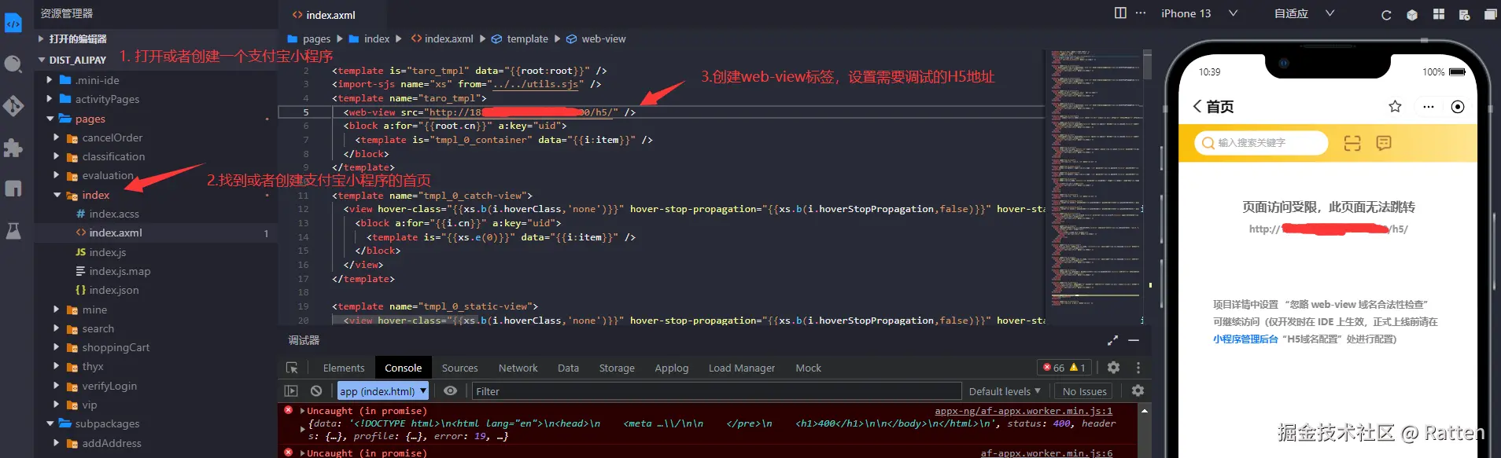Tap the three-dot menu in phone capsule

click(1429, 107)
